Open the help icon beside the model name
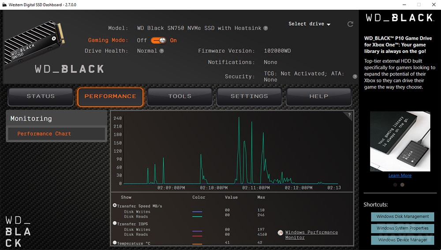The image size is (441, 250). click(x=265, y=28)
